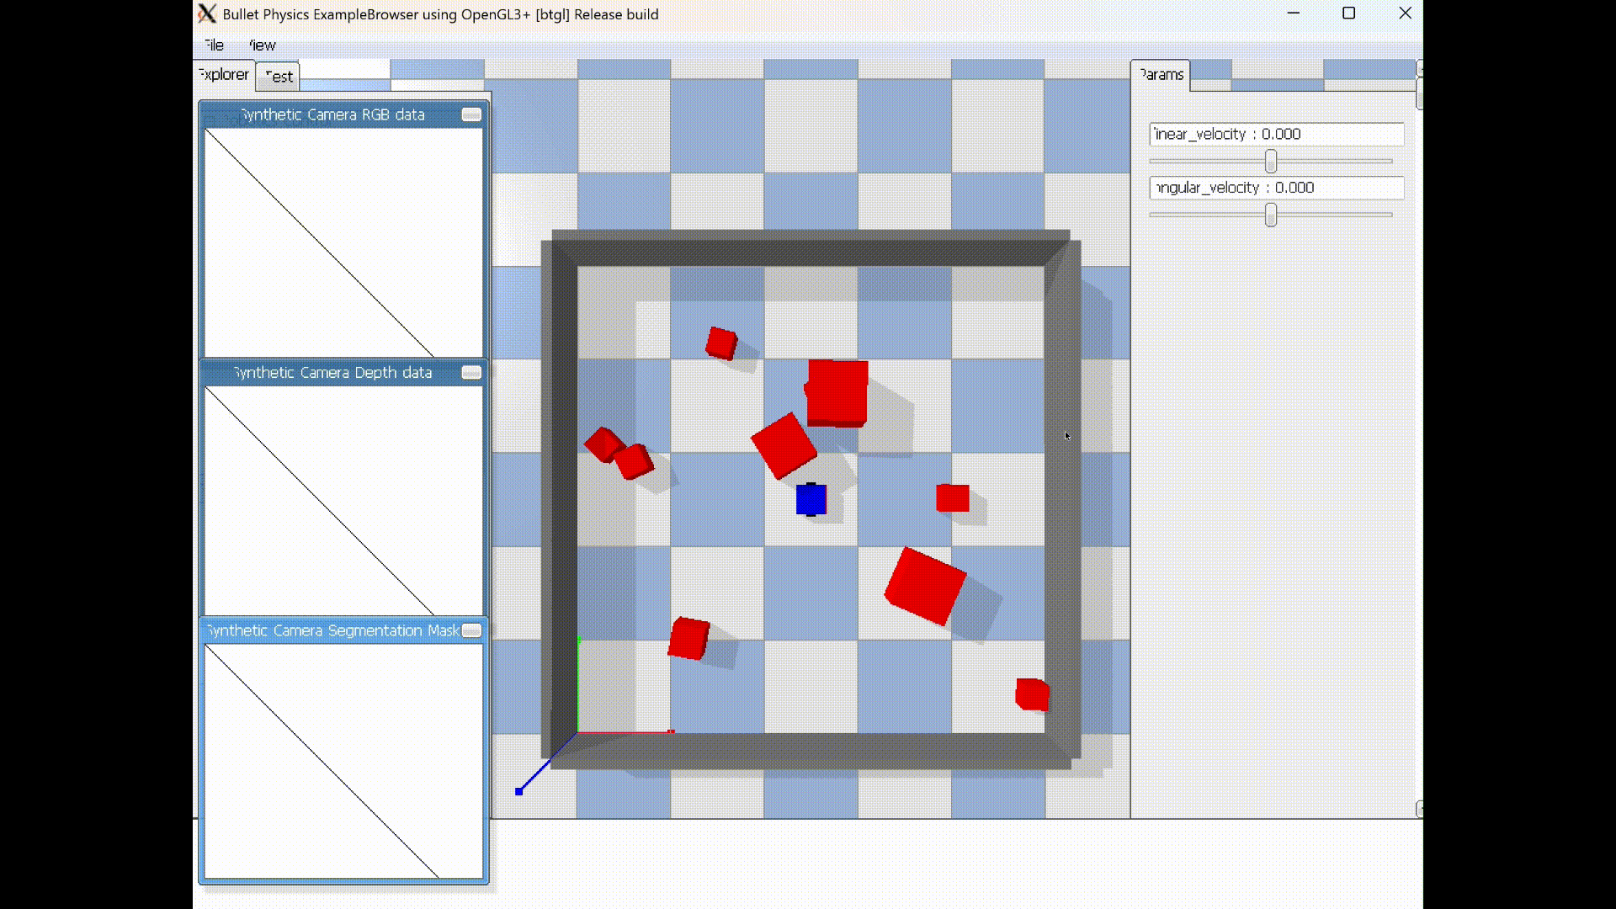Click the Synthetic Camera RGB data title bar
Image resolution: width=1616 pixels, height=909 pixels.
coord(332,114)
